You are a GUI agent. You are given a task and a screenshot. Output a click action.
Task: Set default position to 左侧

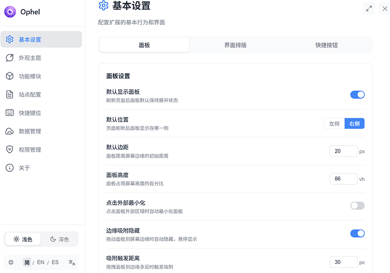(x=334, y=123)
